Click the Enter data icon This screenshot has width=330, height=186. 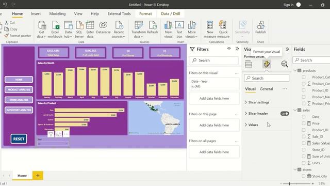pyautogui.click(x=90, y=25)
